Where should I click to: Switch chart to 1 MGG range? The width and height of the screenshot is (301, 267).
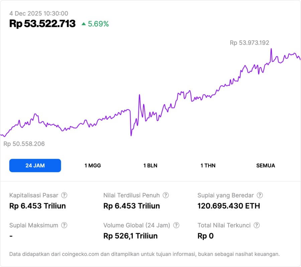93,166
